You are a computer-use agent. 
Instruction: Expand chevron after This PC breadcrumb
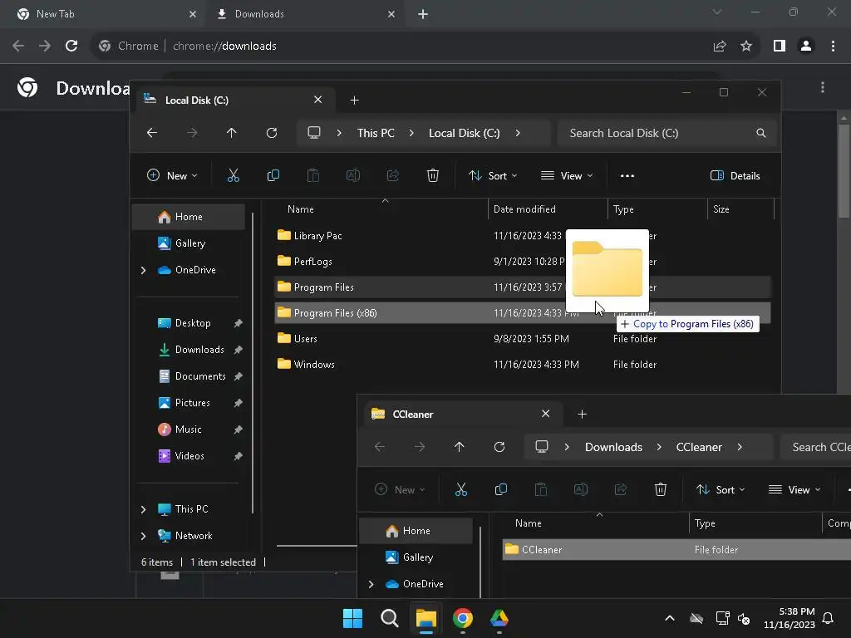click(x=411, y=133)
